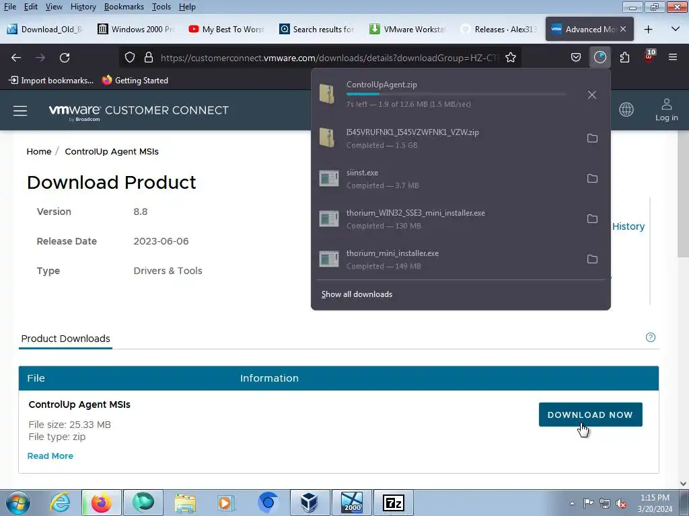Open the Edit menu
The image size is (689, 516).
[31, 7]
